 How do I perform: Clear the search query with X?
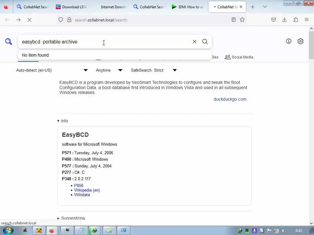(194, 42)
